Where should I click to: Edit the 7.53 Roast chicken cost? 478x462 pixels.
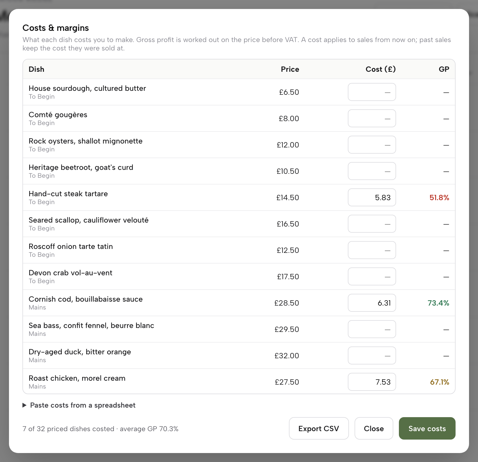(372, 382)
